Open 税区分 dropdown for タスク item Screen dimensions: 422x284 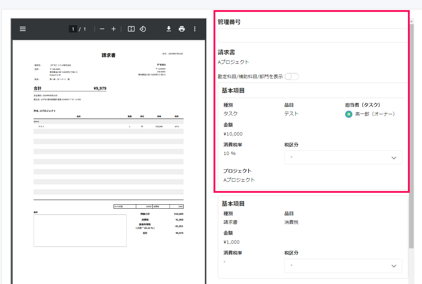coord(343,157)
